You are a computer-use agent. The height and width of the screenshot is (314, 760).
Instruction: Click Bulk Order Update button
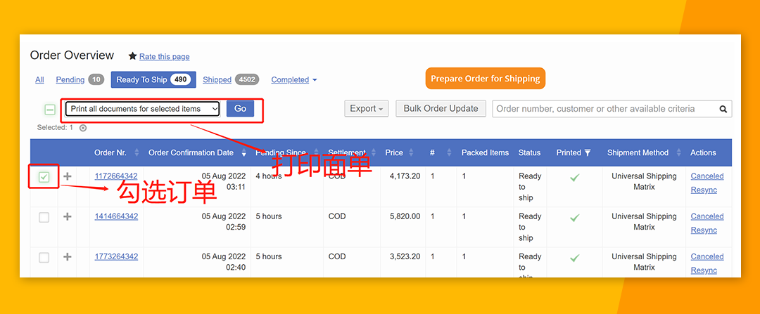441,109
